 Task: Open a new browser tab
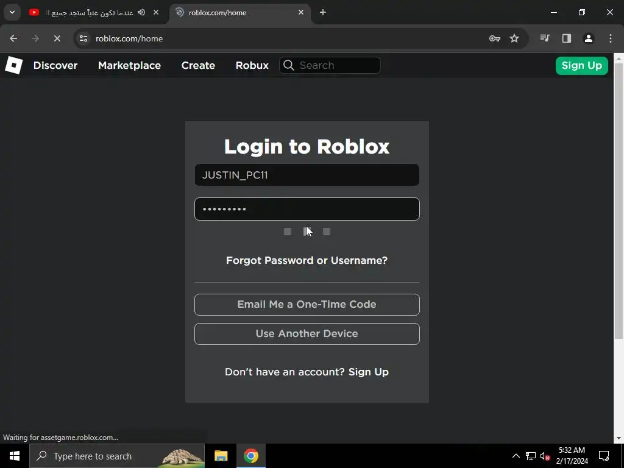(x=323, y=12)
